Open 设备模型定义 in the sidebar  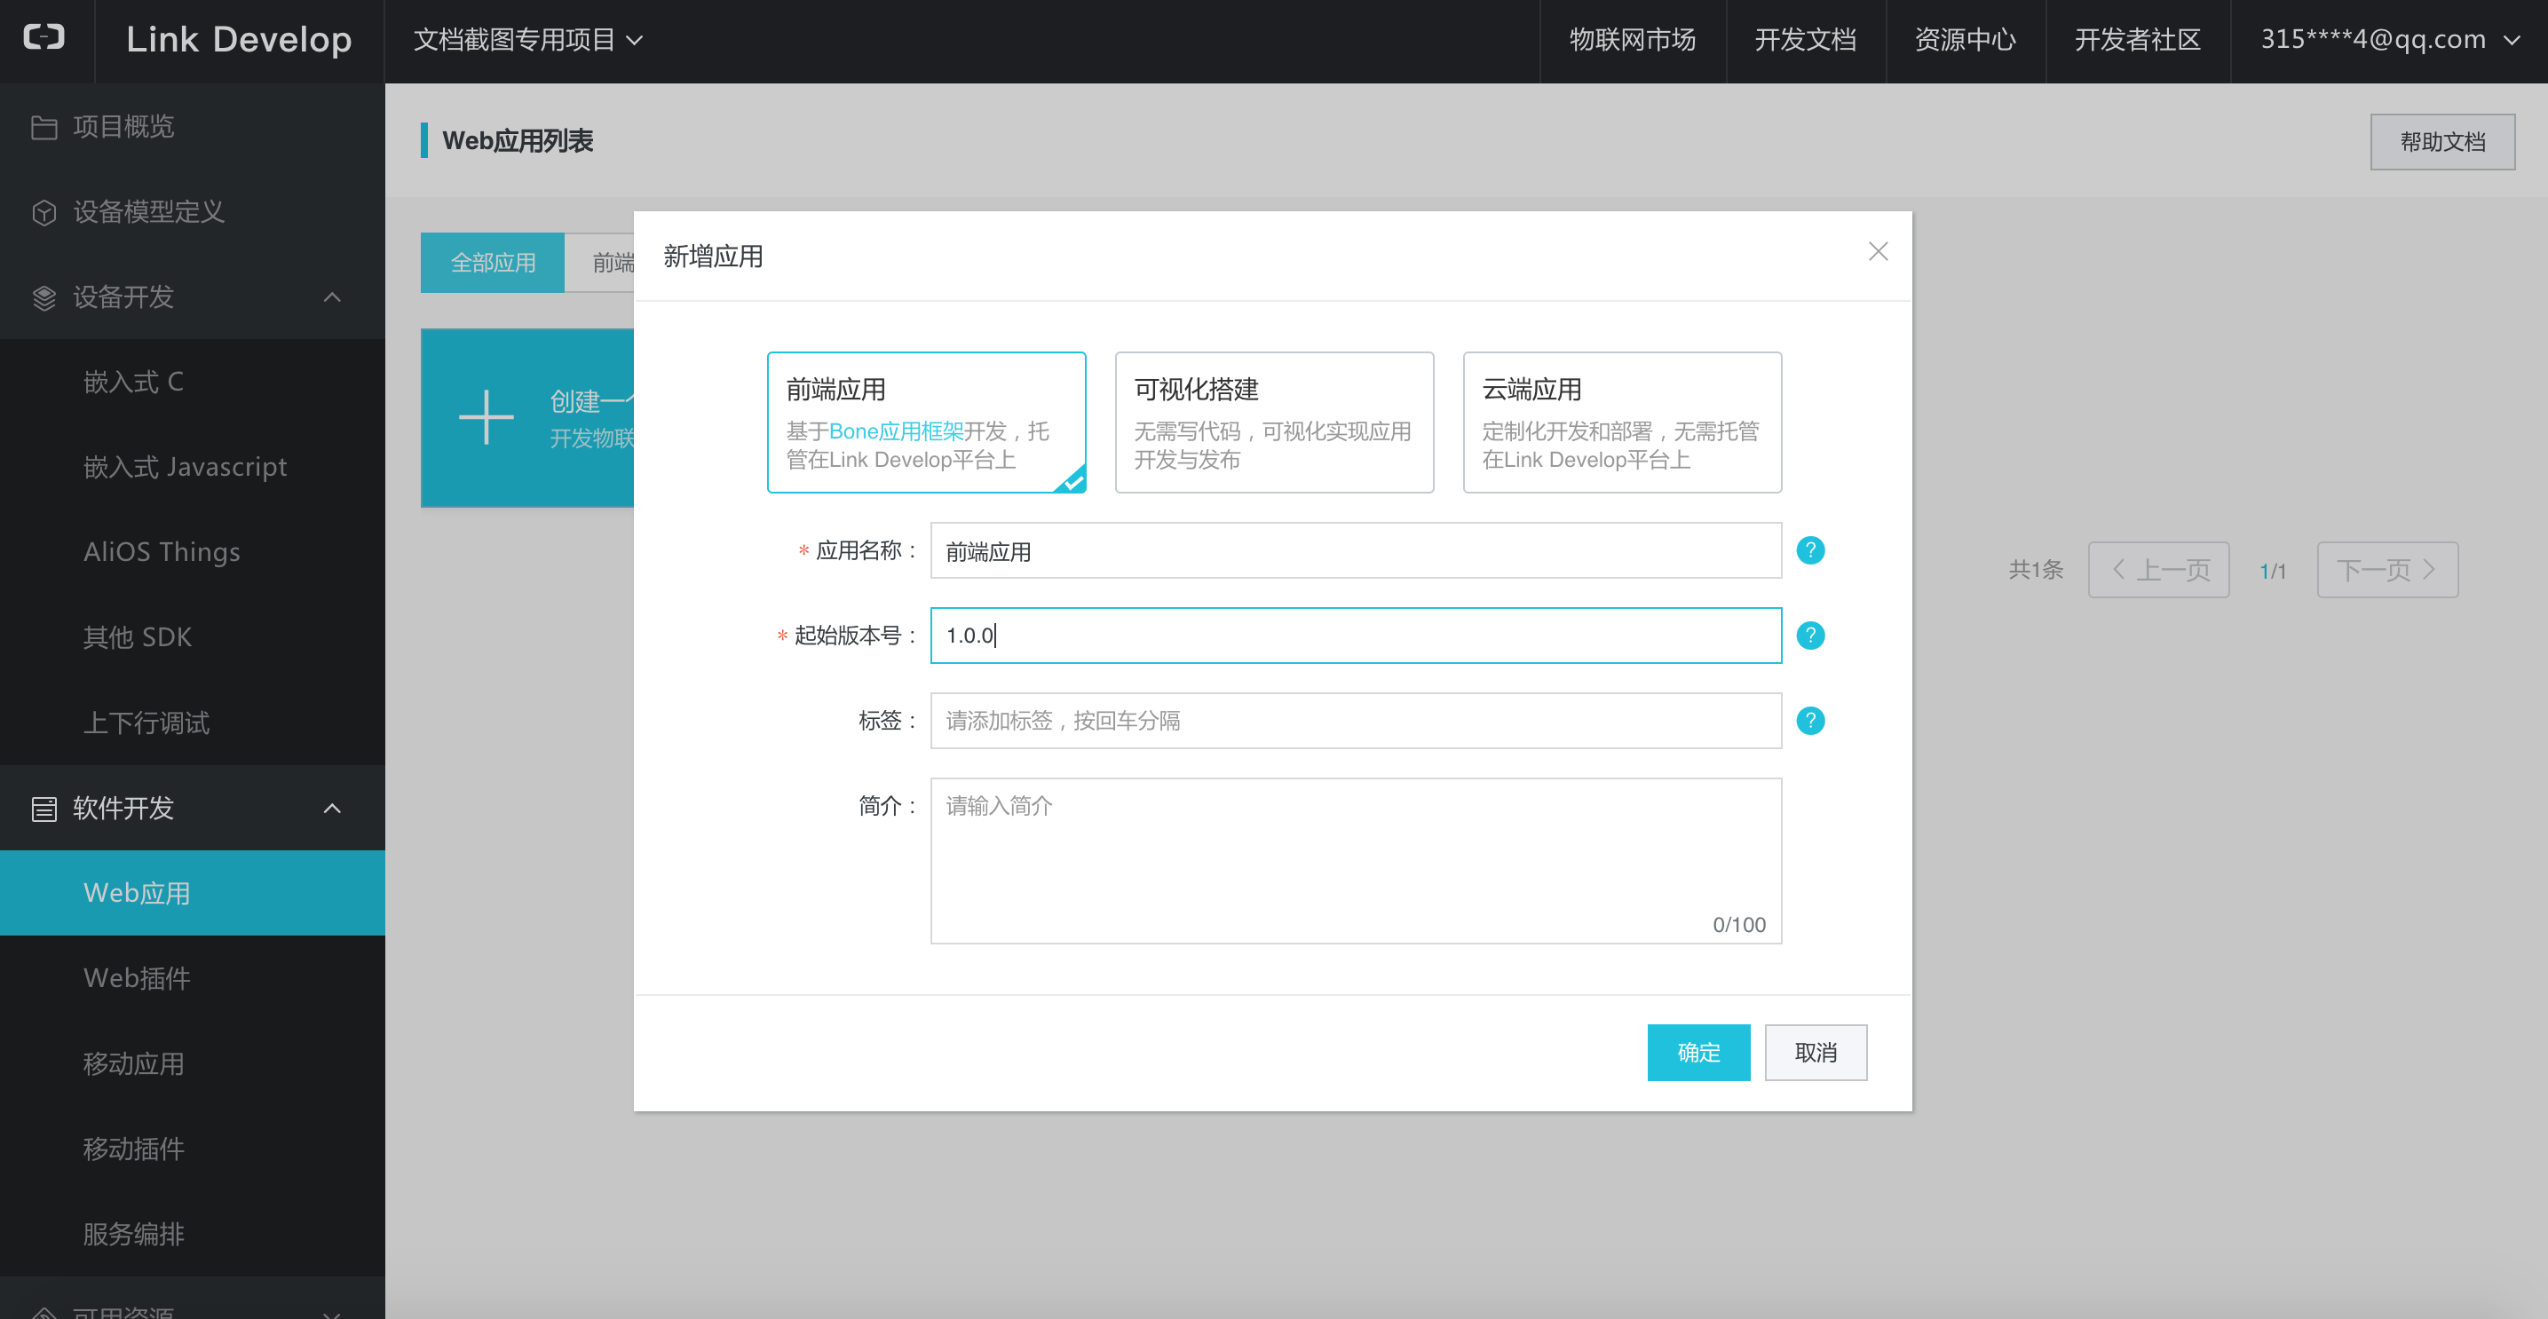(192, 211)
